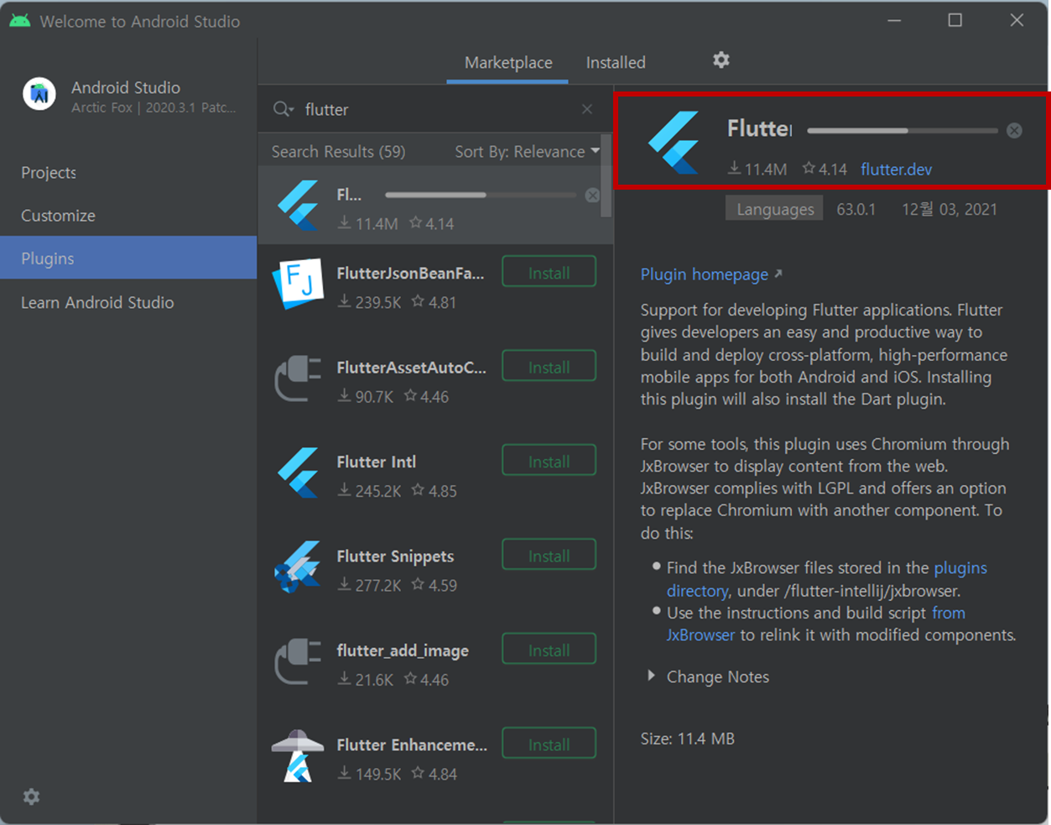Clear the flutter search text with X
Image resolution: width=1051 pixels, height=825 pixels.
tap(587, 109)
